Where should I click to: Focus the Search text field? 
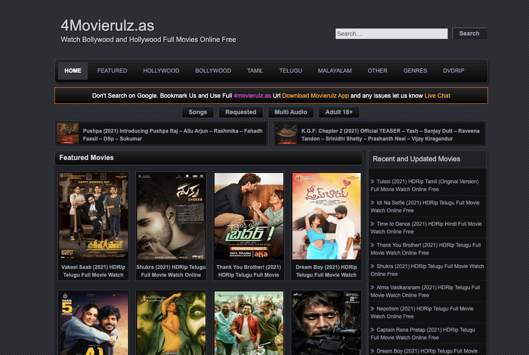point(391,34)
